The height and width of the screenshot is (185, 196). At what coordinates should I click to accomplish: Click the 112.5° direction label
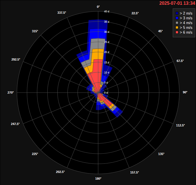click(x=180, y=125)
